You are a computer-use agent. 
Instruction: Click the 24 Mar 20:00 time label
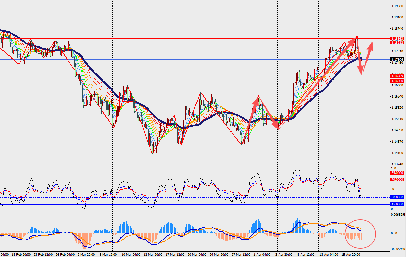pos(219,255)
